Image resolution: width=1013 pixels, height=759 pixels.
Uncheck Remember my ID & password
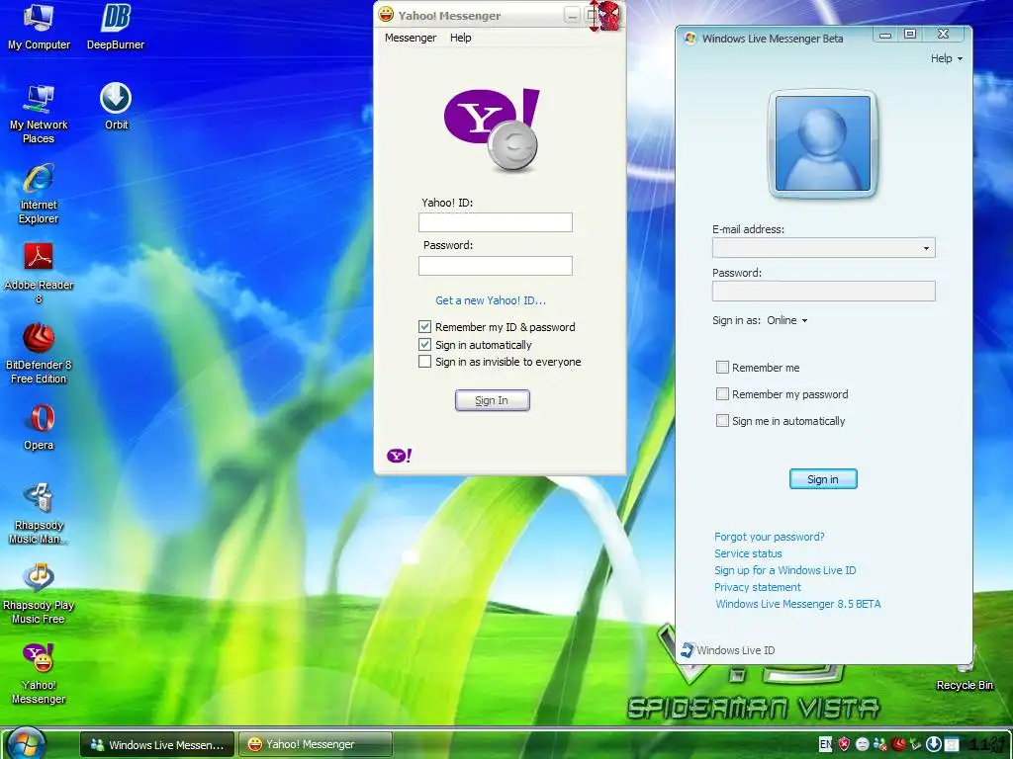424,326
